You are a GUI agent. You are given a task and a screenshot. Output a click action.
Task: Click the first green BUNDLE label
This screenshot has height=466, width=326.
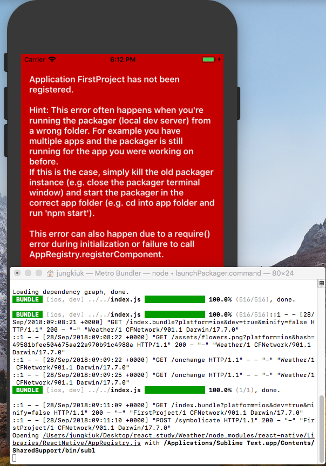tap(28, 299)
